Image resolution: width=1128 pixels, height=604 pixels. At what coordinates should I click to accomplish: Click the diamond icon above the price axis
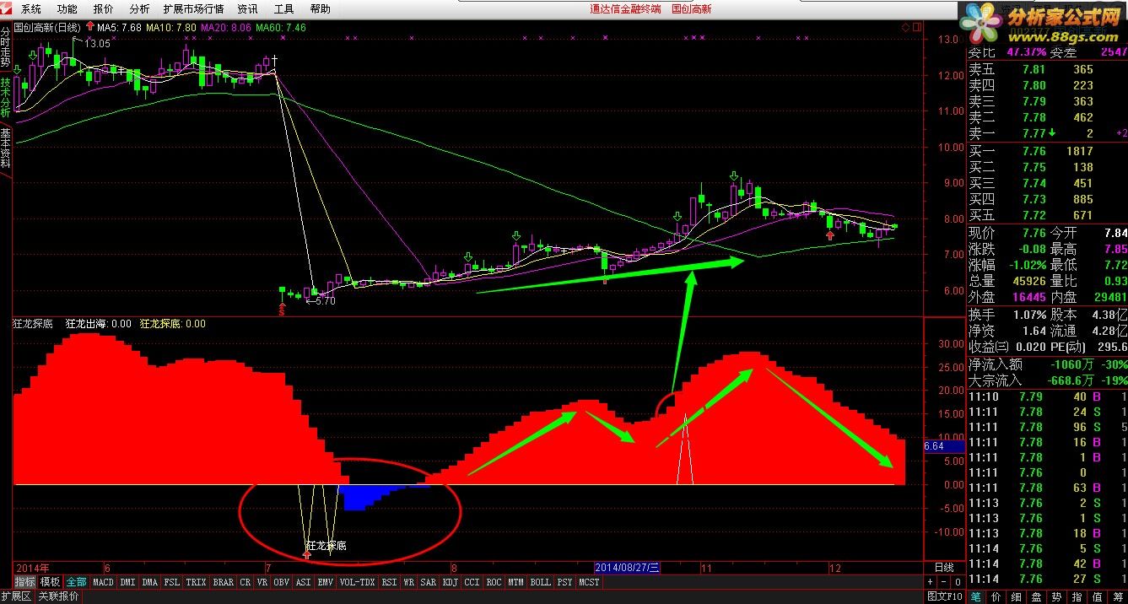(x=905, y=27)
